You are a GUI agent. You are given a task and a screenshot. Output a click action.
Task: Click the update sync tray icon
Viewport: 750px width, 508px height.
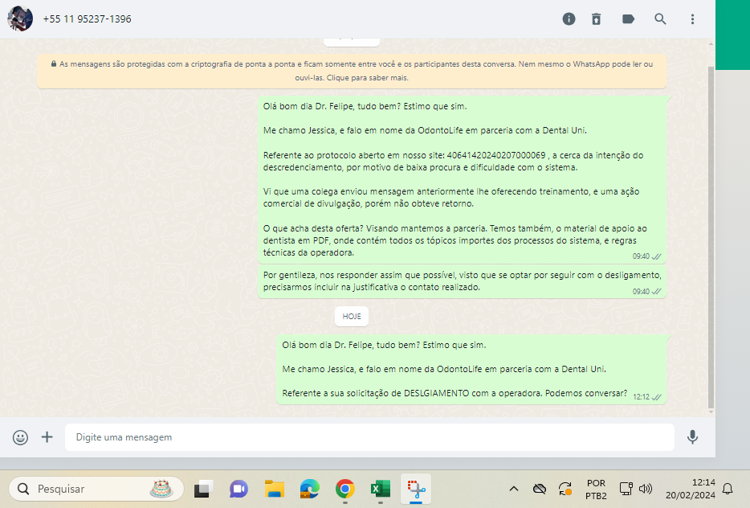[x=565, y=489]
